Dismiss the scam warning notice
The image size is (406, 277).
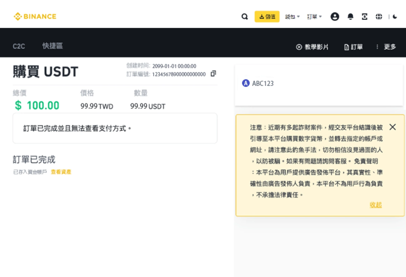[393, 127]
